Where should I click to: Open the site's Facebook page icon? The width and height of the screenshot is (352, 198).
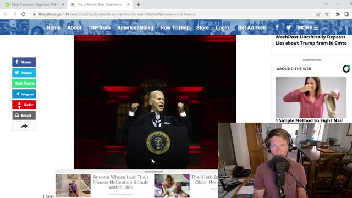277,28
